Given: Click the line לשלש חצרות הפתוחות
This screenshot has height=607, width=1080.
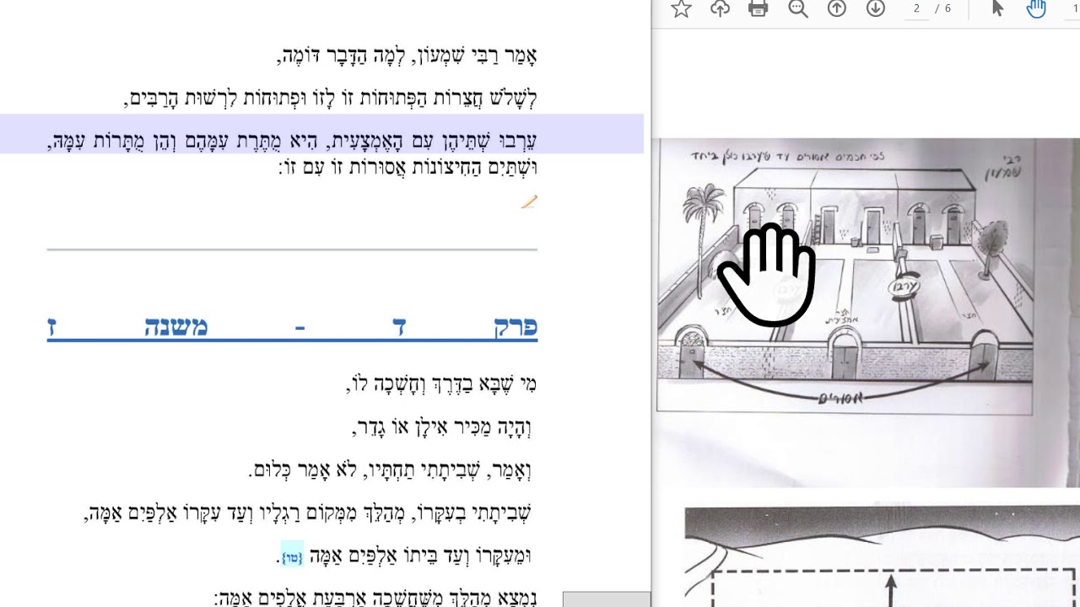Looking at the screenshot, I should click(332, 99).
